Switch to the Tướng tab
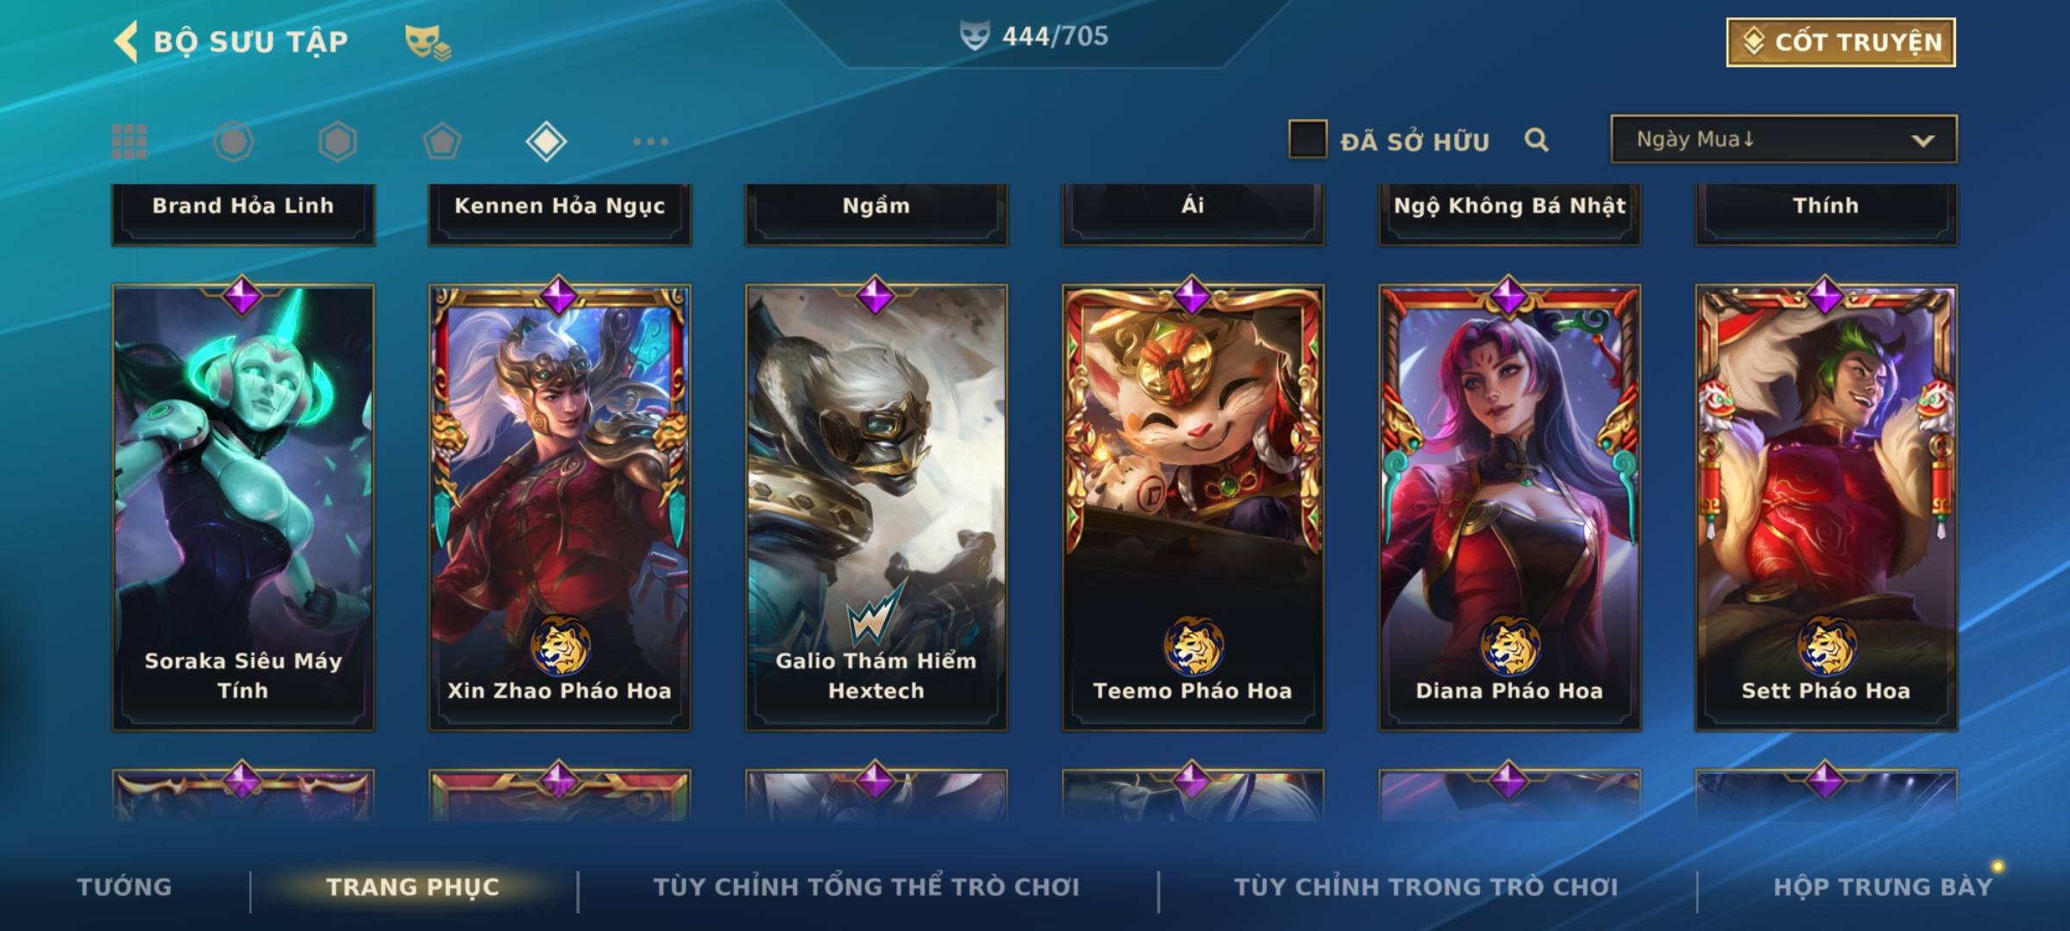 (x=124, y=887)
